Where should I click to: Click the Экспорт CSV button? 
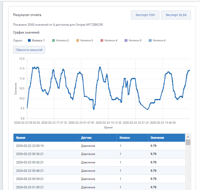145,15
